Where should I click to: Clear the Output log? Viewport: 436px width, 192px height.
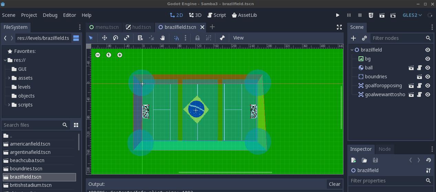tap(334, 184)
